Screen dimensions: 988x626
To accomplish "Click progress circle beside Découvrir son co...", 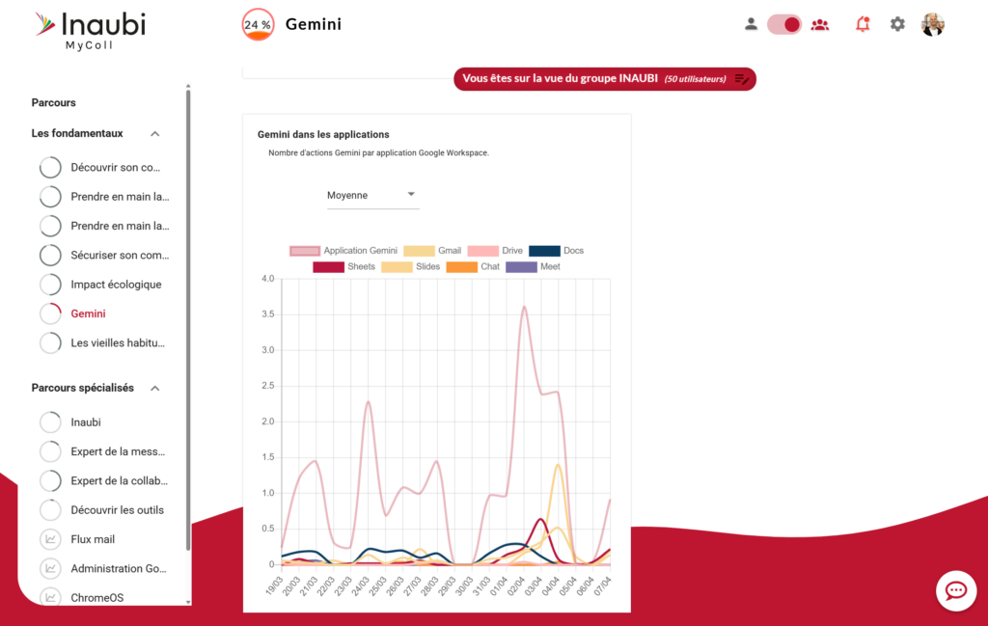I will [x=50, y=168].
